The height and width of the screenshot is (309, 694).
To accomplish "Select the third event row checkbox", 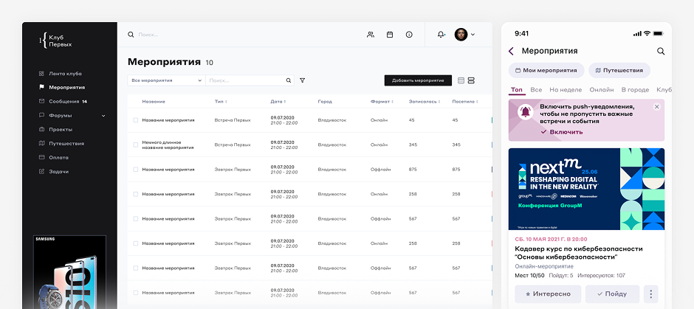I will 136,170.
